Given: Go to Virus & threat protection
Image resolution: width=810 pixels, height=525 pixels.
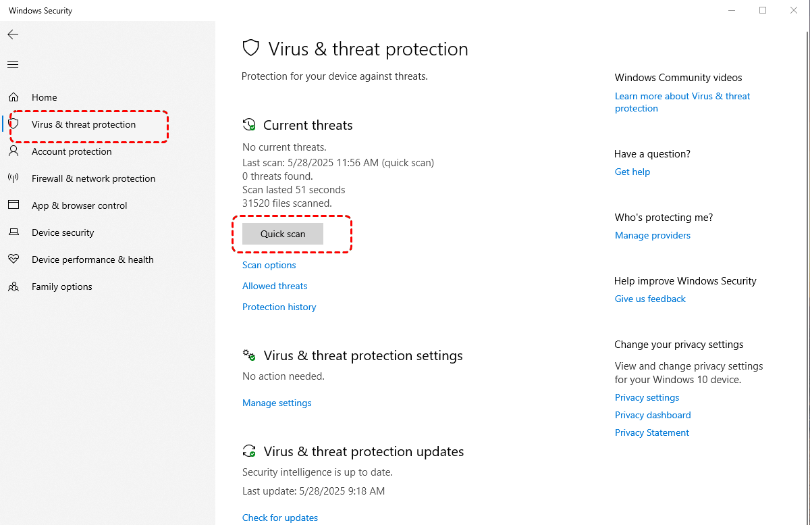Looking at the screenshot, I should (84, 124).
